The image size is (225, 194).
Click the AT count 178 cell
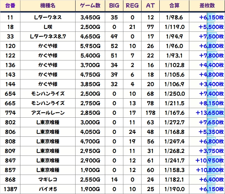150,113
